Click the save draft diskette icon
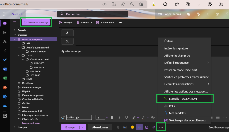The width and height of the screenshot is (229, 132). coord(147,127)
